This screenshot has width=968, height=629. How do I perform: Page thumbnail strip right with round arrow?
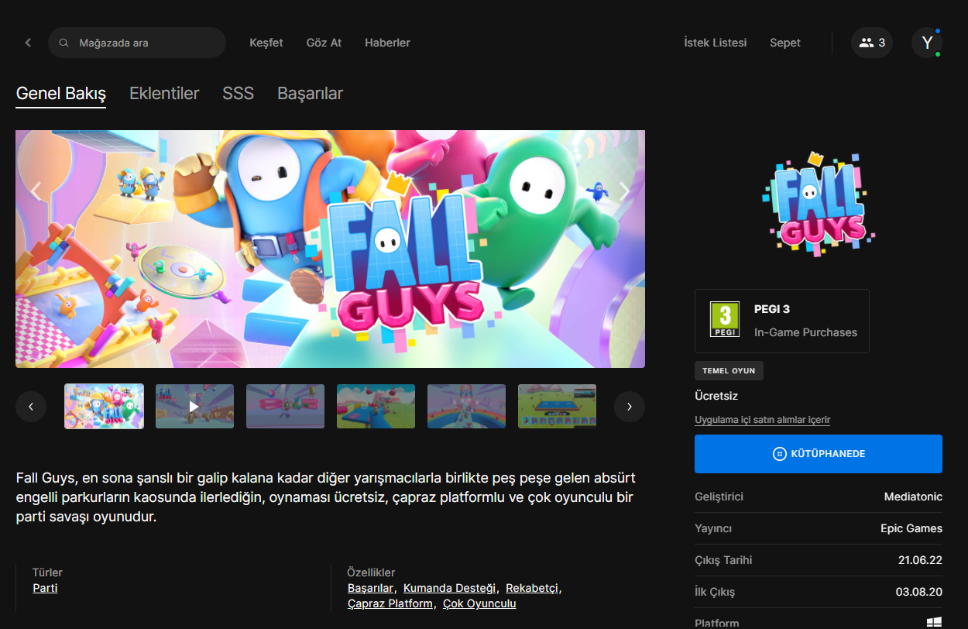(630, 406)
